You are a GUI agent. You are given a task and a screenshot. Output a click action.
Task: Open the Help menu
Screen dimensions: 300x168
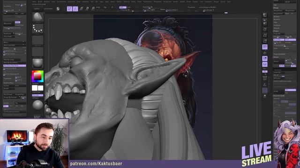[229, 1]
